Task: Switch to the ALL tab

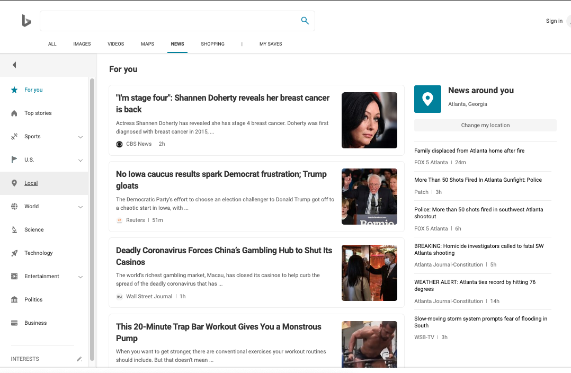Action: pos(52,43)
